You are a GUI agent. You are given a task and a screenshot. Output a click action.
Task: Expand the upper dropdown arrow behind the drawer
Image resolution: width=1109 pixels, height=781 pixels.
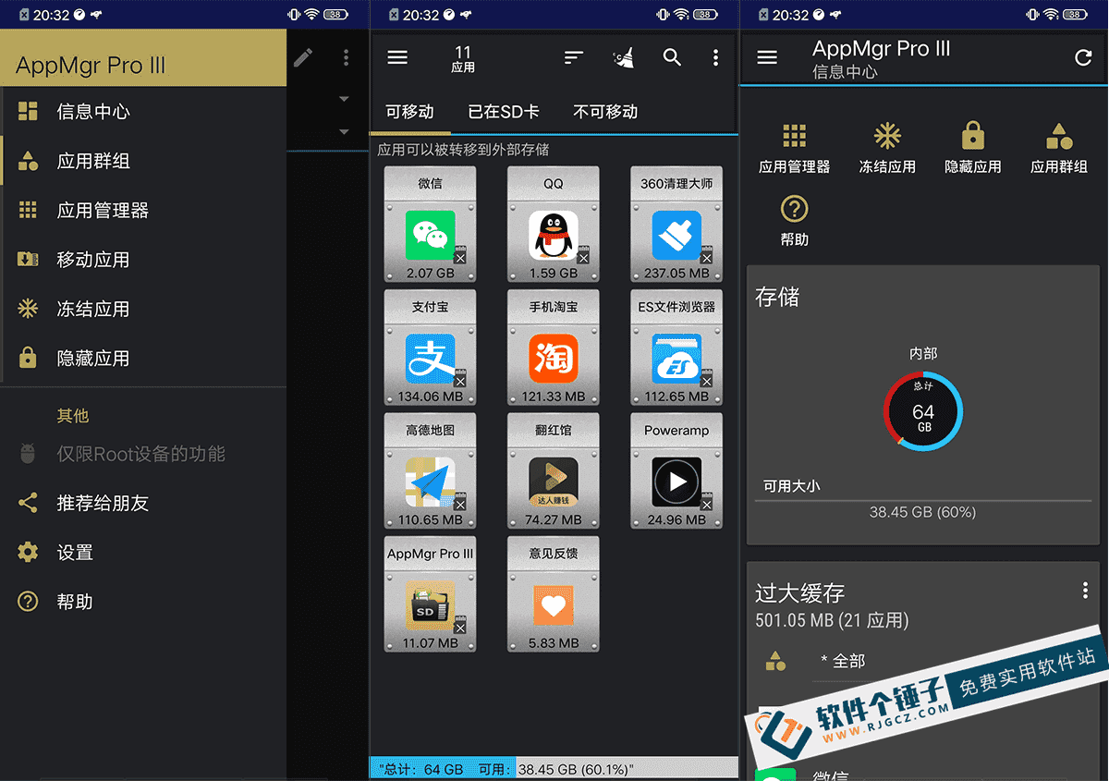[x=344, y=99]
